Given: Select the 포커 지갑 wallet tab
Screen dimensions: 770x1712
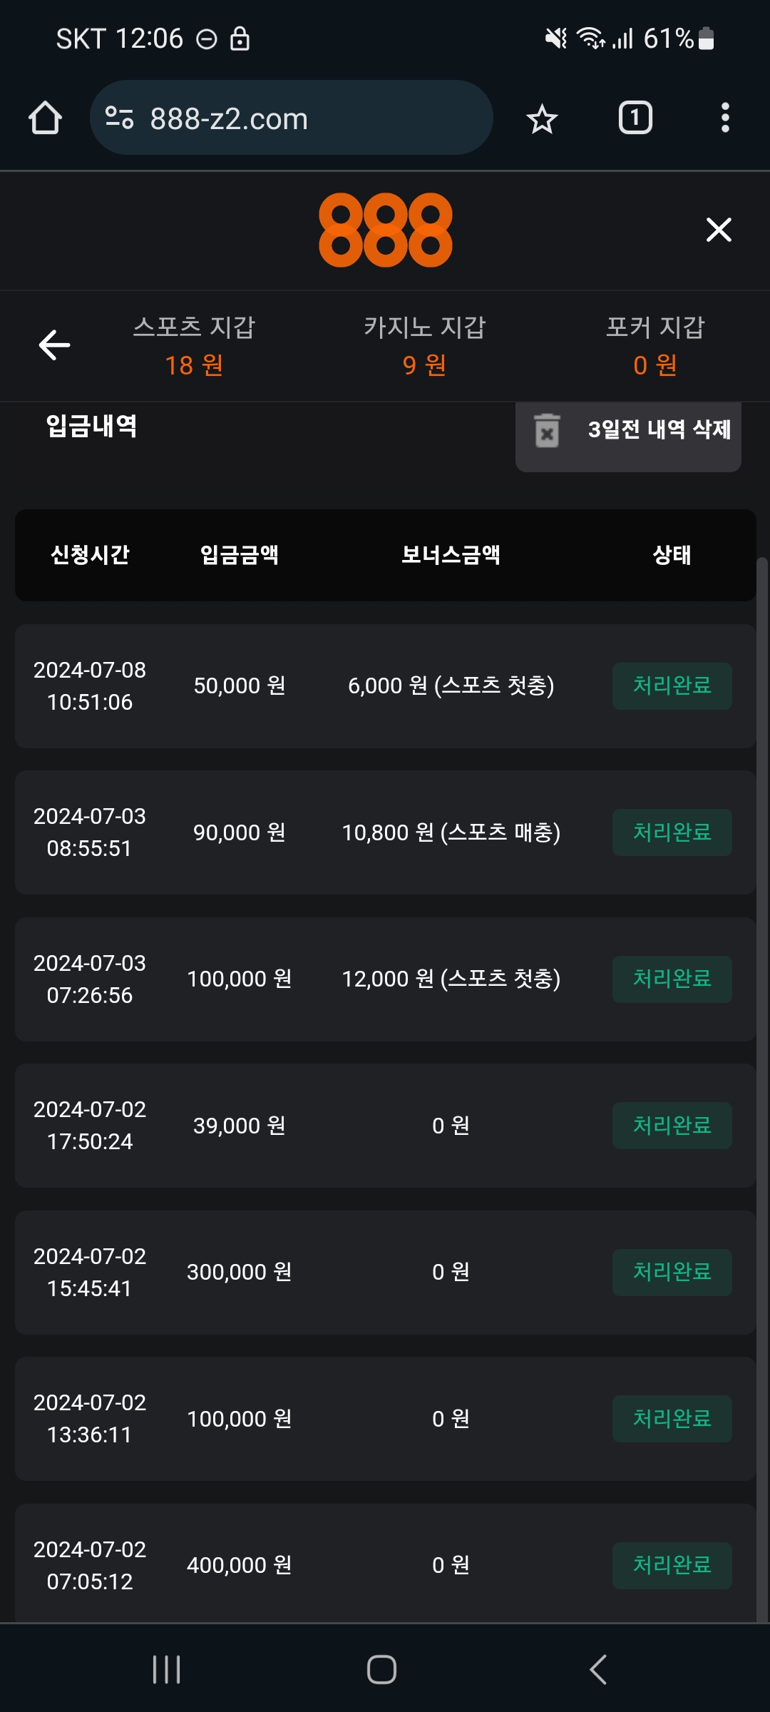Looking at the screenshot, I should point(654,346).
